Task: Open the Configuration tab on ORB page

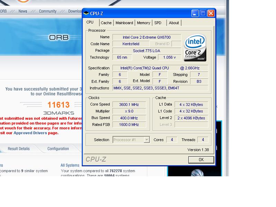Action: click(58, 149)
